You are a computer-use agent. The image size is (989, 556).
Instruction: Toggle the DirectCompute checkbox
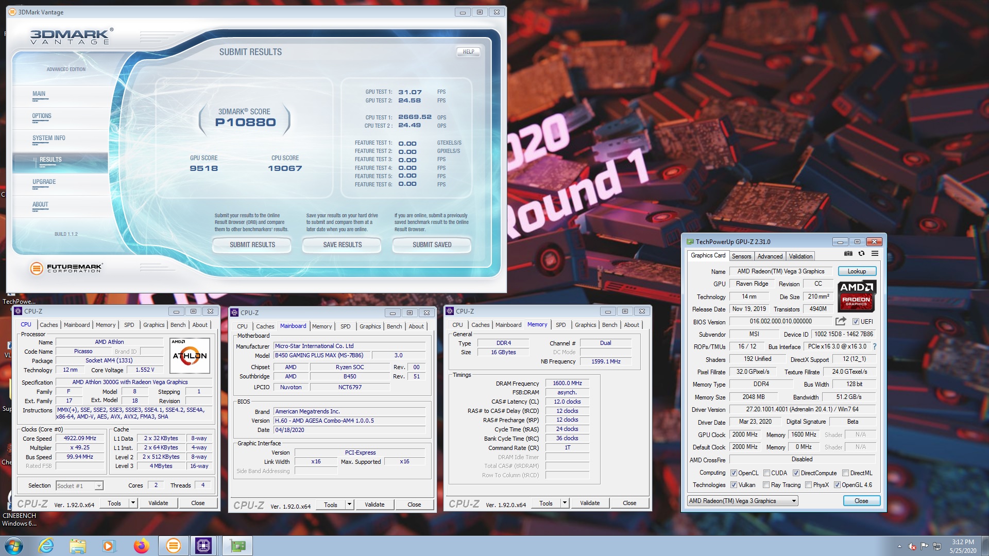(796, 473)
